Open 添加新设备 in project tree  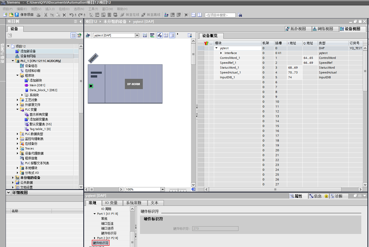(x=28, y=51)
